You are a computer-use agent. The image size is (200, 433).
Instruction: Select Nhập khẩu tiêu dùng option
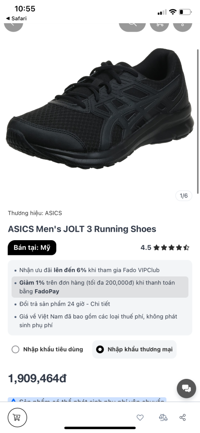point(47,349)
